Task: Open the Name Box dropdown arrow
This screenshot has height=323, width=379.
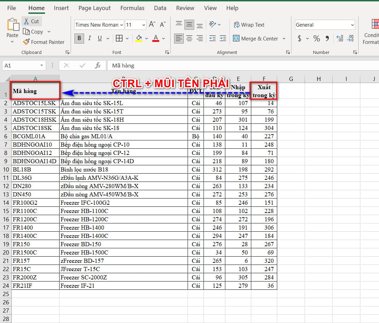Action: coord(42,65)
